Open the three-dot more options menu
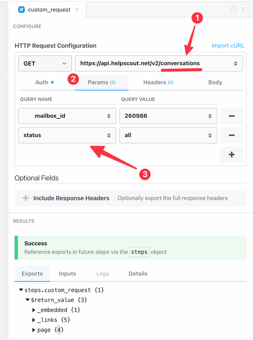This screenshot has height=340, width=253. tap(243, 9)
